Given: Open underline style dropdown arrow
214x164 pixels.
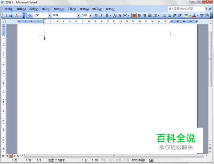Looking at the screenshot, I should tap(110, 15).
